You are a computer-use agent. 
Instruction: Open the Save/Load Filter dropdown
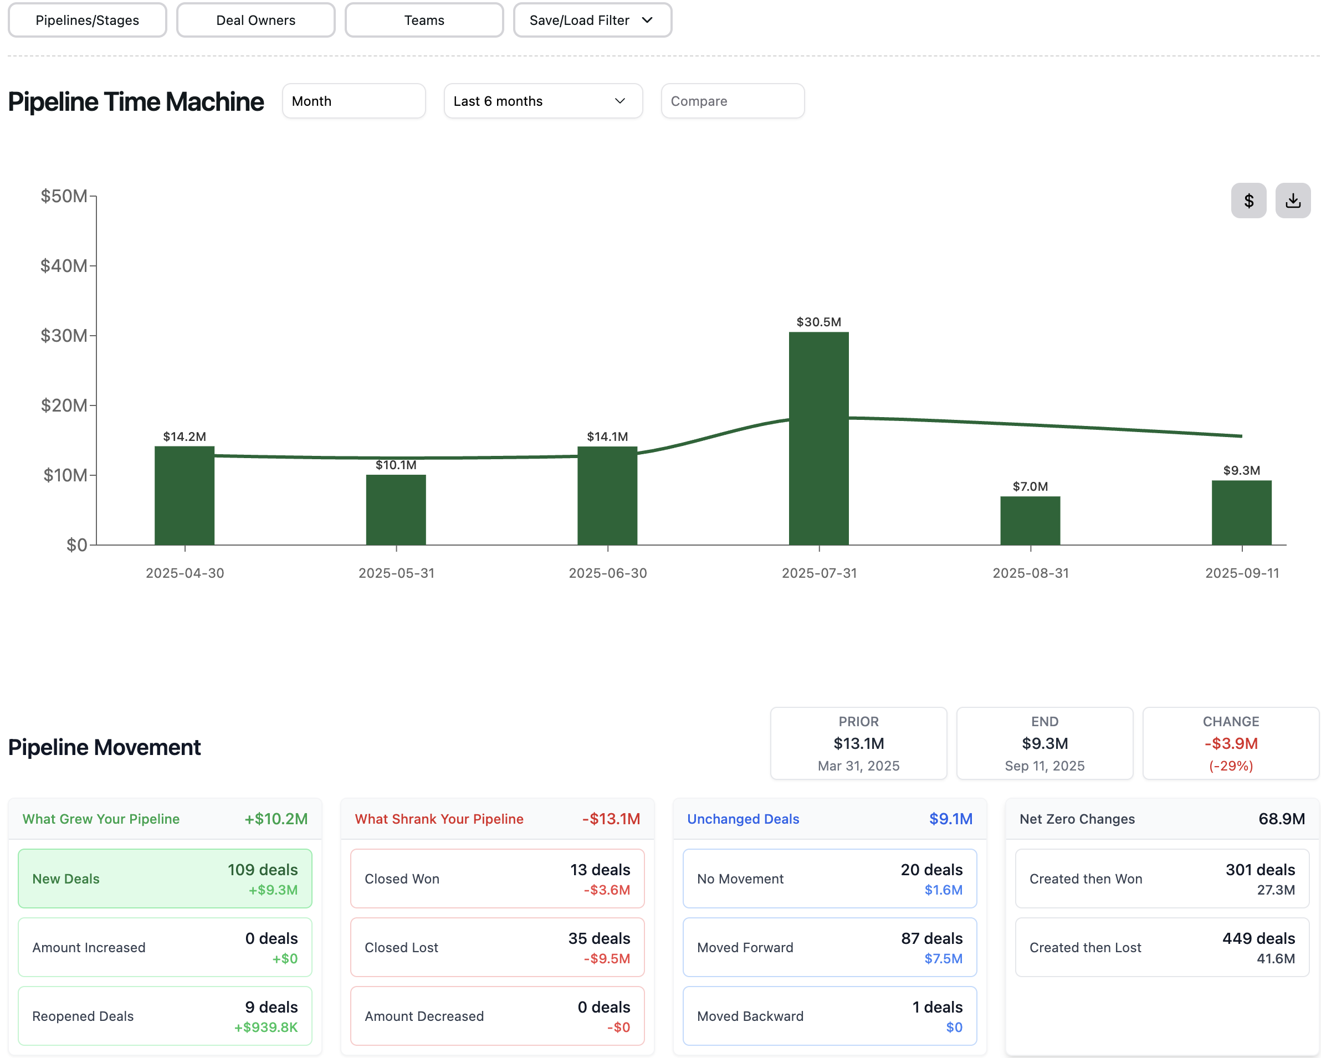pos(592,20)
